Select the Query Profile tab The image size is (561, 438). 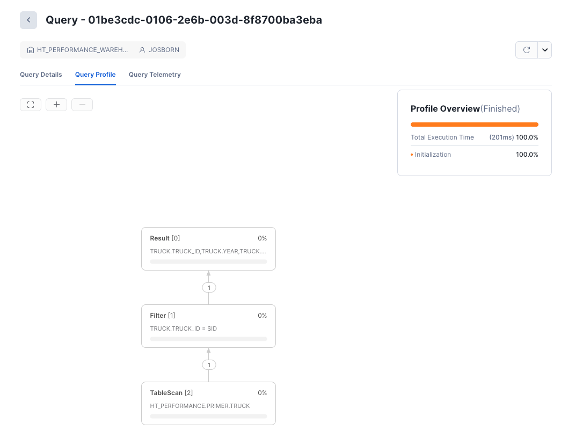(95, 75)
